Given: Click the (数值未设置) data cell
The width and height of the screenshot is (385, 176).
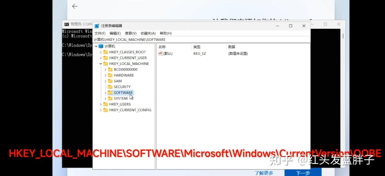Looking at the screenshot, I should click(x=238, y=53).
